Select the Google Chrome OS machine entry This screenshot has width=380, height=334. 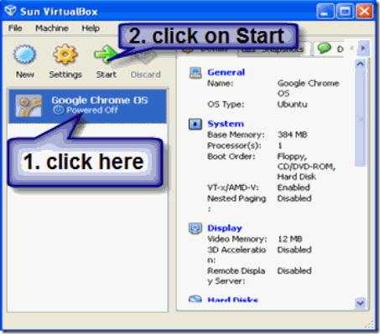click(87, 106)
